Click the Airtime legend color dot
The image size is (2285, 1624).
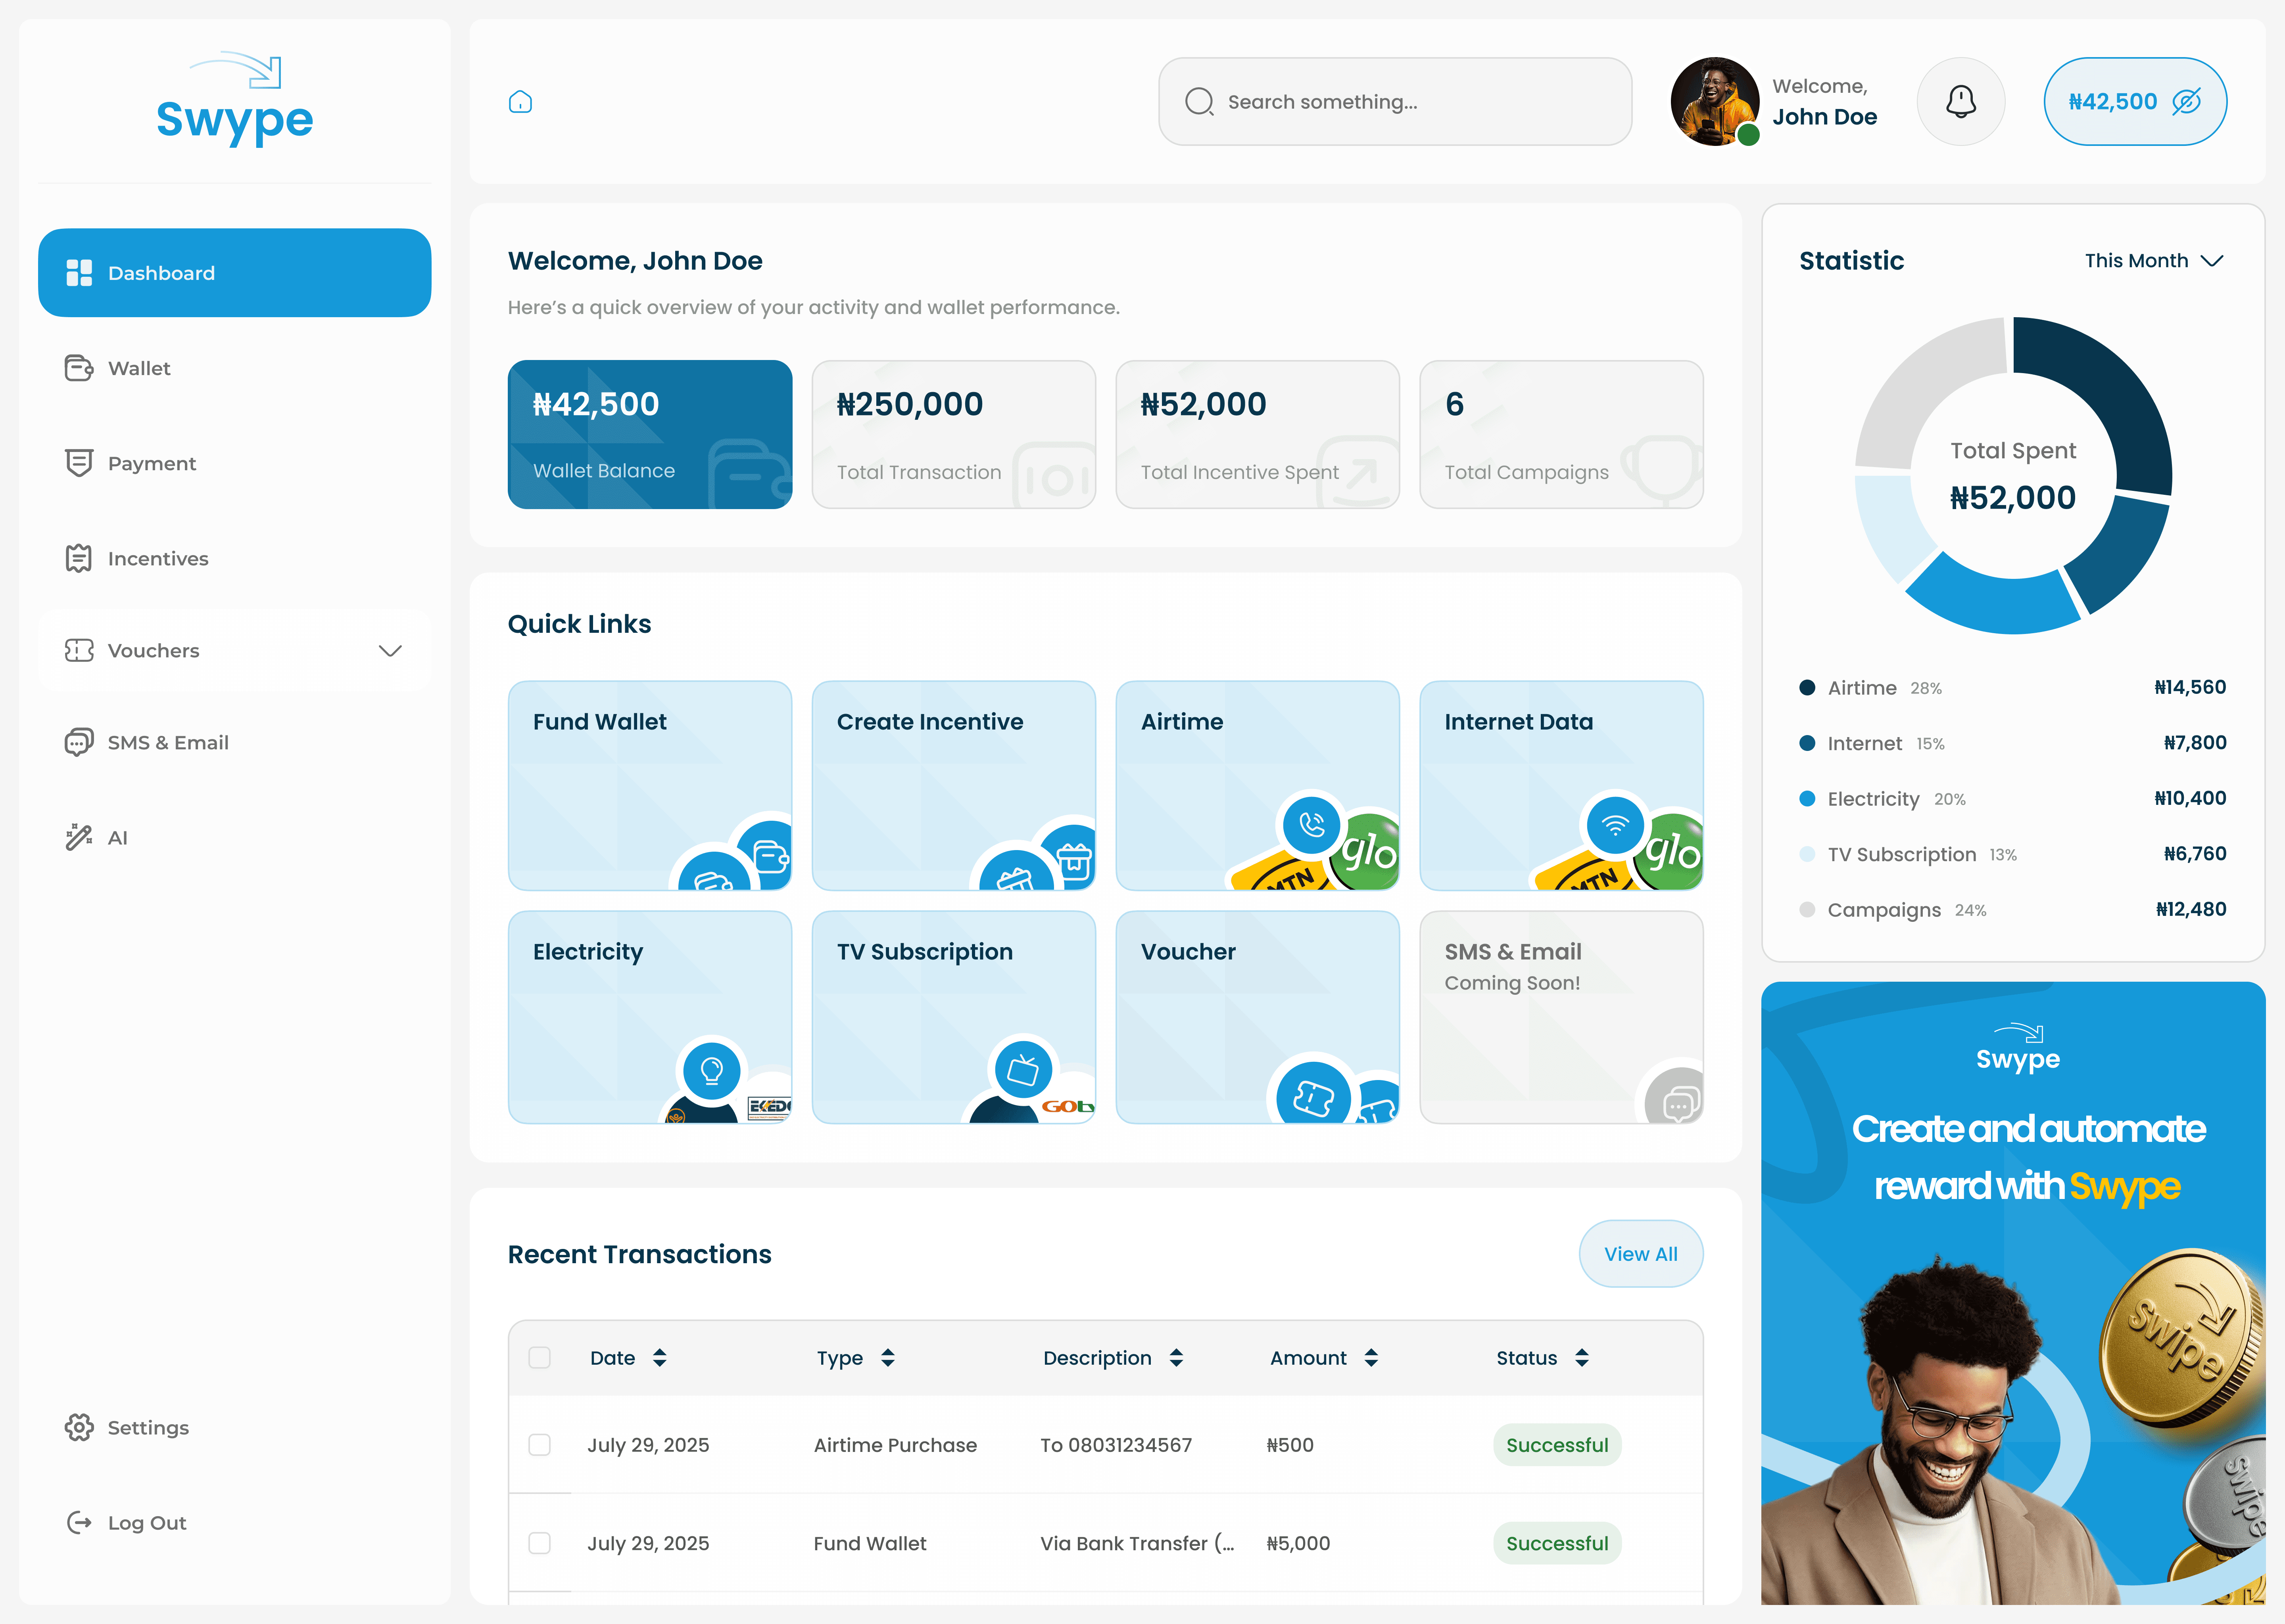[1807, 688]
